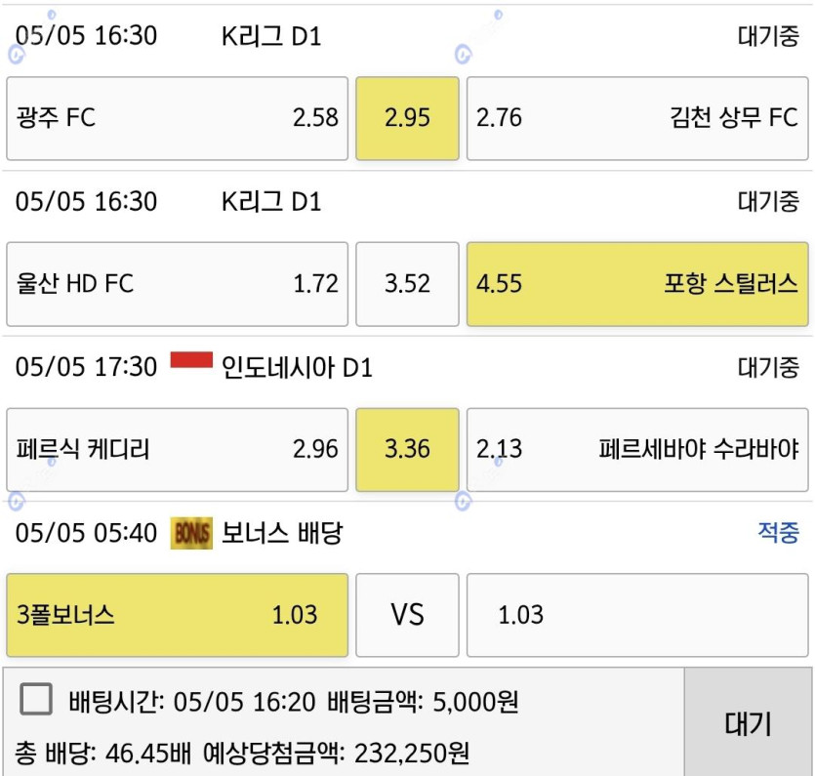Click the right-side 1.03 bonus option

(637, 615)
